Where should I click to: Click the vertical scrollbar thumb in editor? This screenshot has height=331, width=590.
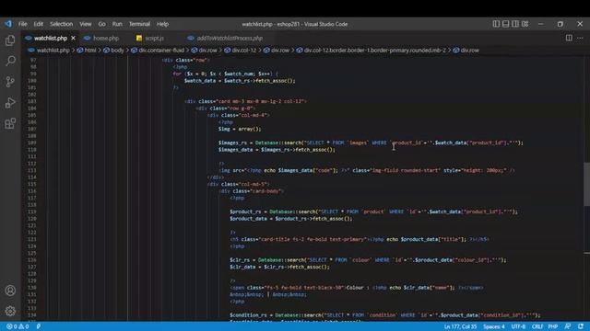[x=586, y=184]
